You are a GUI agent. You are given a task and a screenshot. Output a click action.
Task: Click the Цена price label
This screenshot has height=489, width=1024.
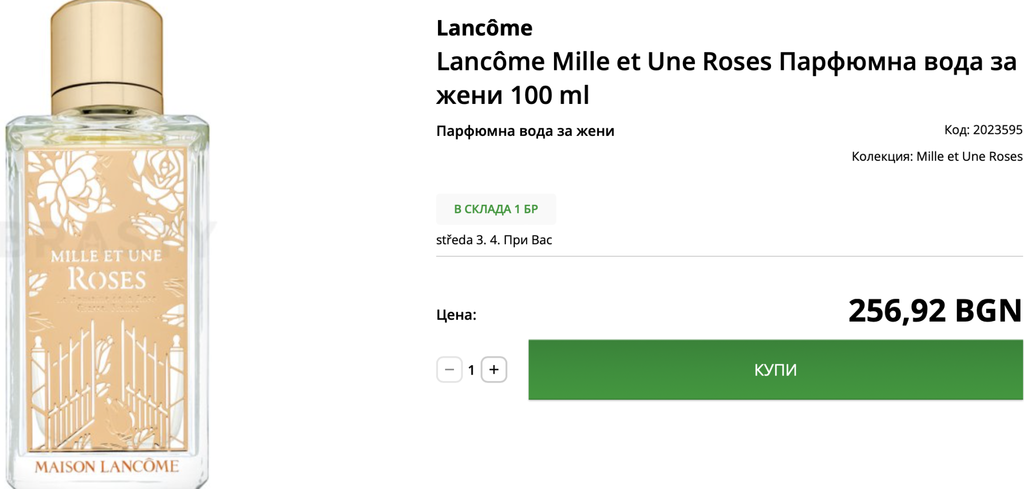point(456,315)
